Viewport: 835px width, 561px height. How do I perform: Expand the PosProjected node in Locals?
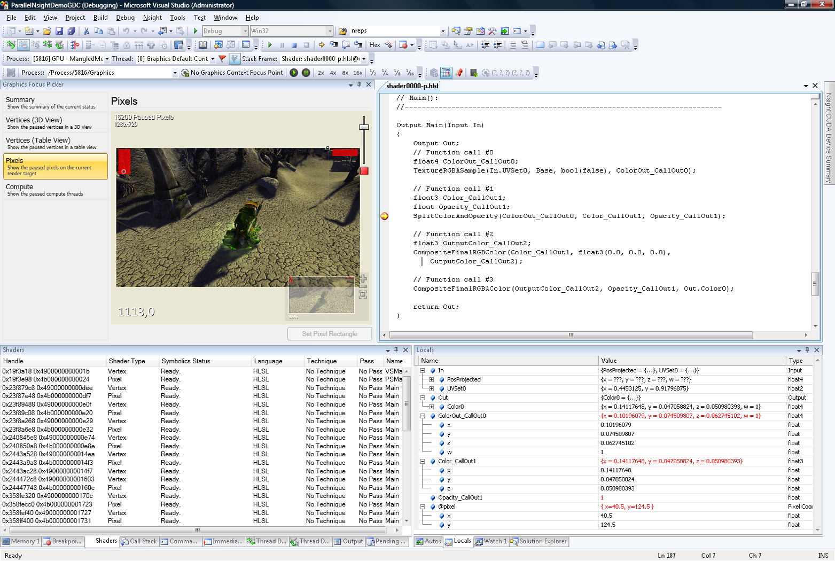(431, 379)
